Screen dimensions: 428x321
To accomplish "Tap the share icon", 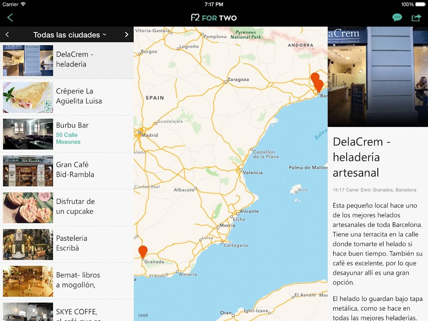I will coord(416,18).
